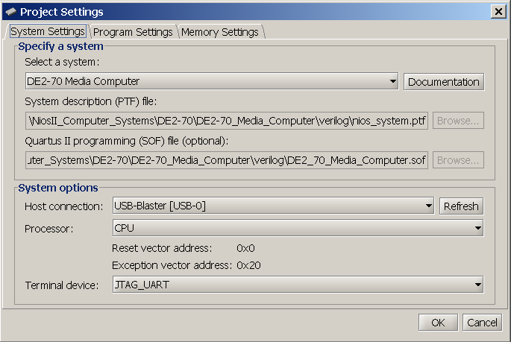Click the System description PTF file field

click(227, 121)
